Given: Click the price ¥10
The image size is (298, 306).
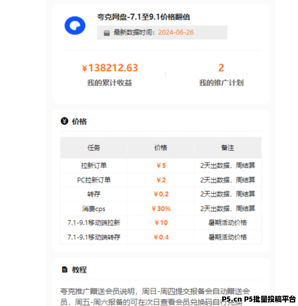Looking at the screenshot, I should (x=161, y=223).
